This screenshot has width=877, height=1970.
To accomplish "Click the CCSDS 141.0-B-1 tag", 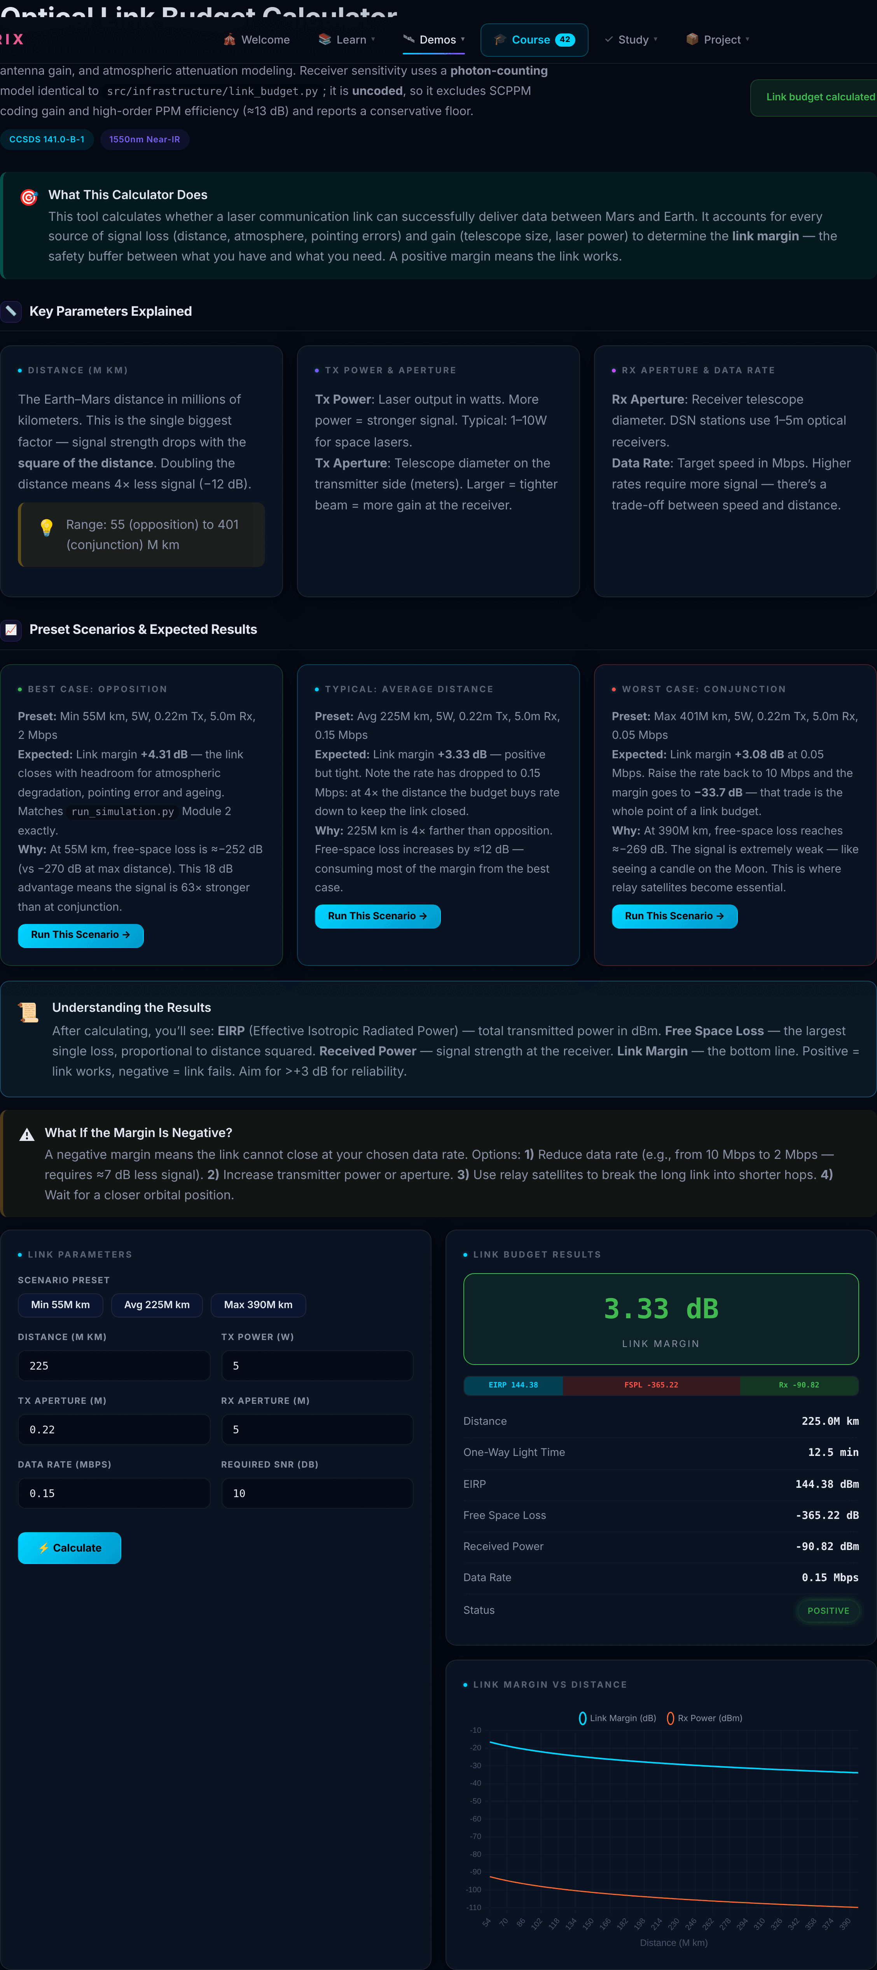I will coord(47,139).
